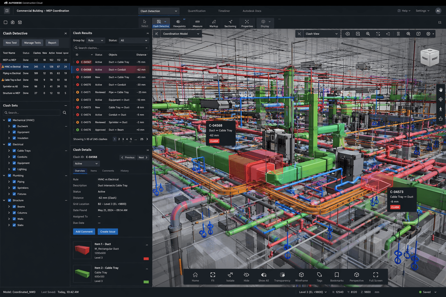Screen dimensions: 446x297
Task: Go to Next clash
Action: tap(143, 157)
